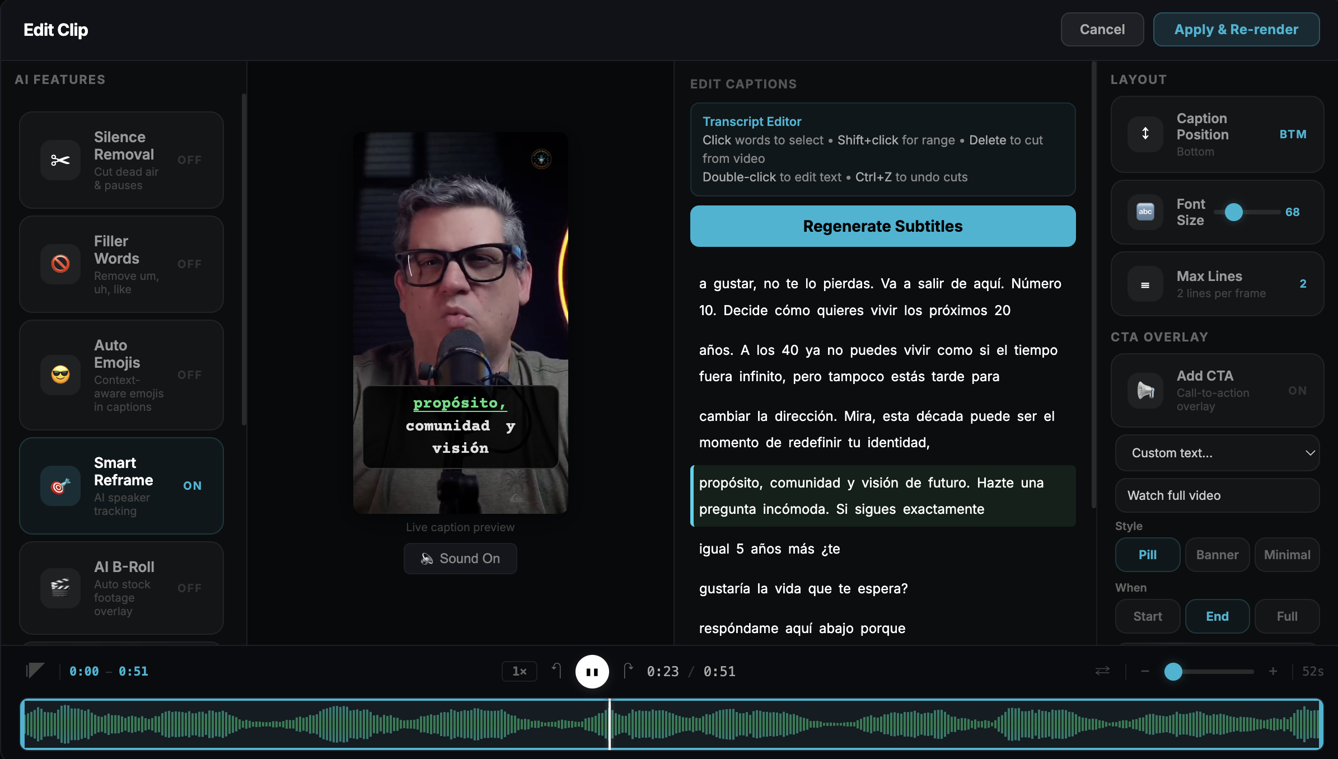This screenshot has width=1338, height=759.
Task: Click the Caption Position arrows icon
Action: pos(1145,134)
